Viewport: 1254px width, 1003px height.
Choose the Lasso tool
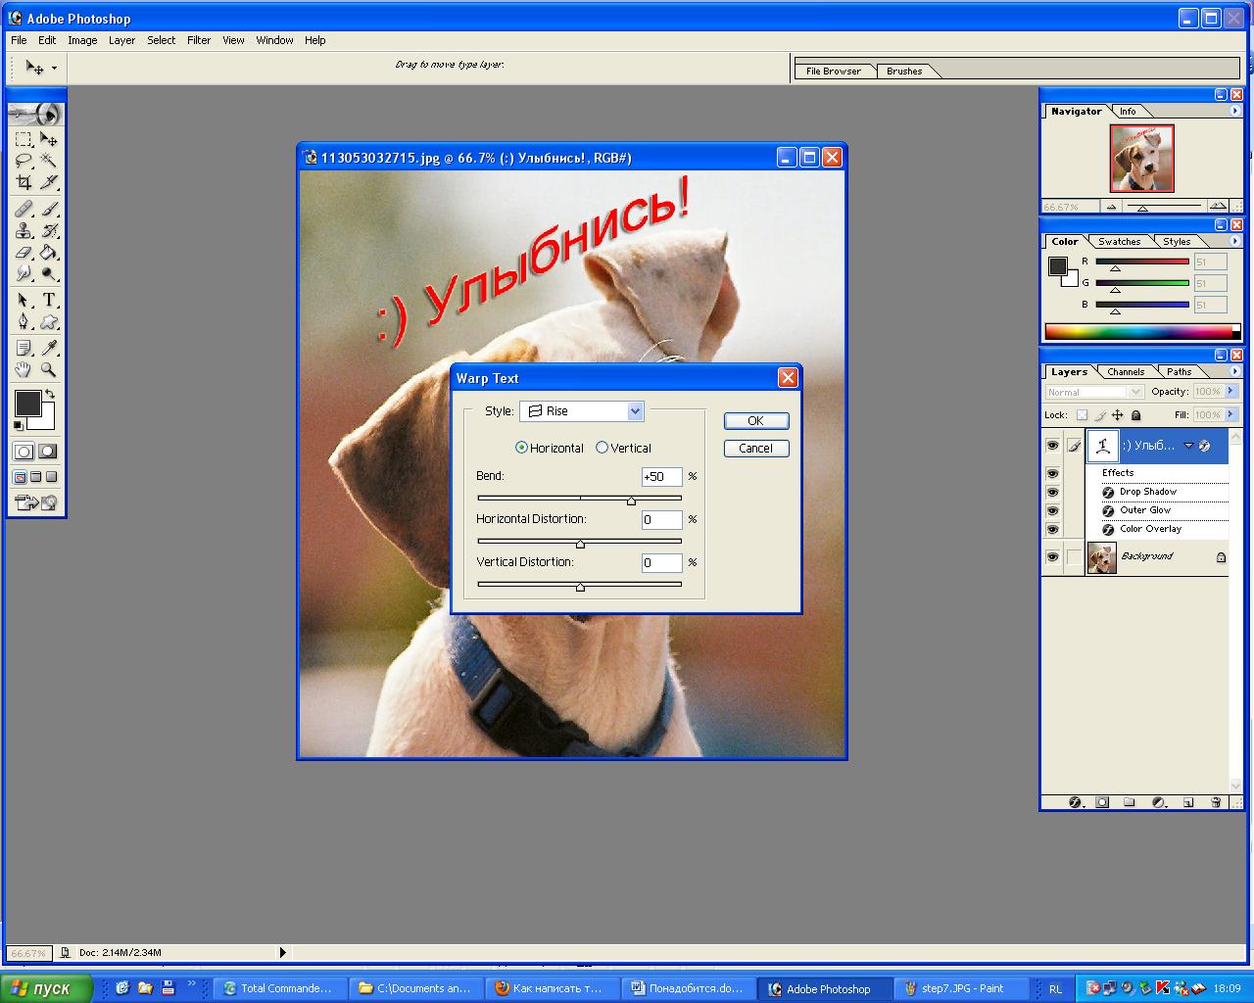(24, 161)
